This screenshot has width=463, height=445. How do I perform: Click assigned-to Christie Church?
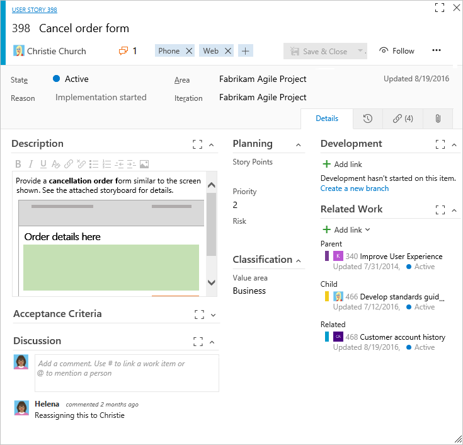50,51
